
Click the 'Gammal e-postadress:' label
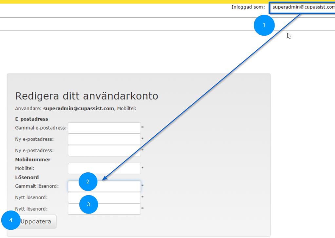click(x=41, y=128)
